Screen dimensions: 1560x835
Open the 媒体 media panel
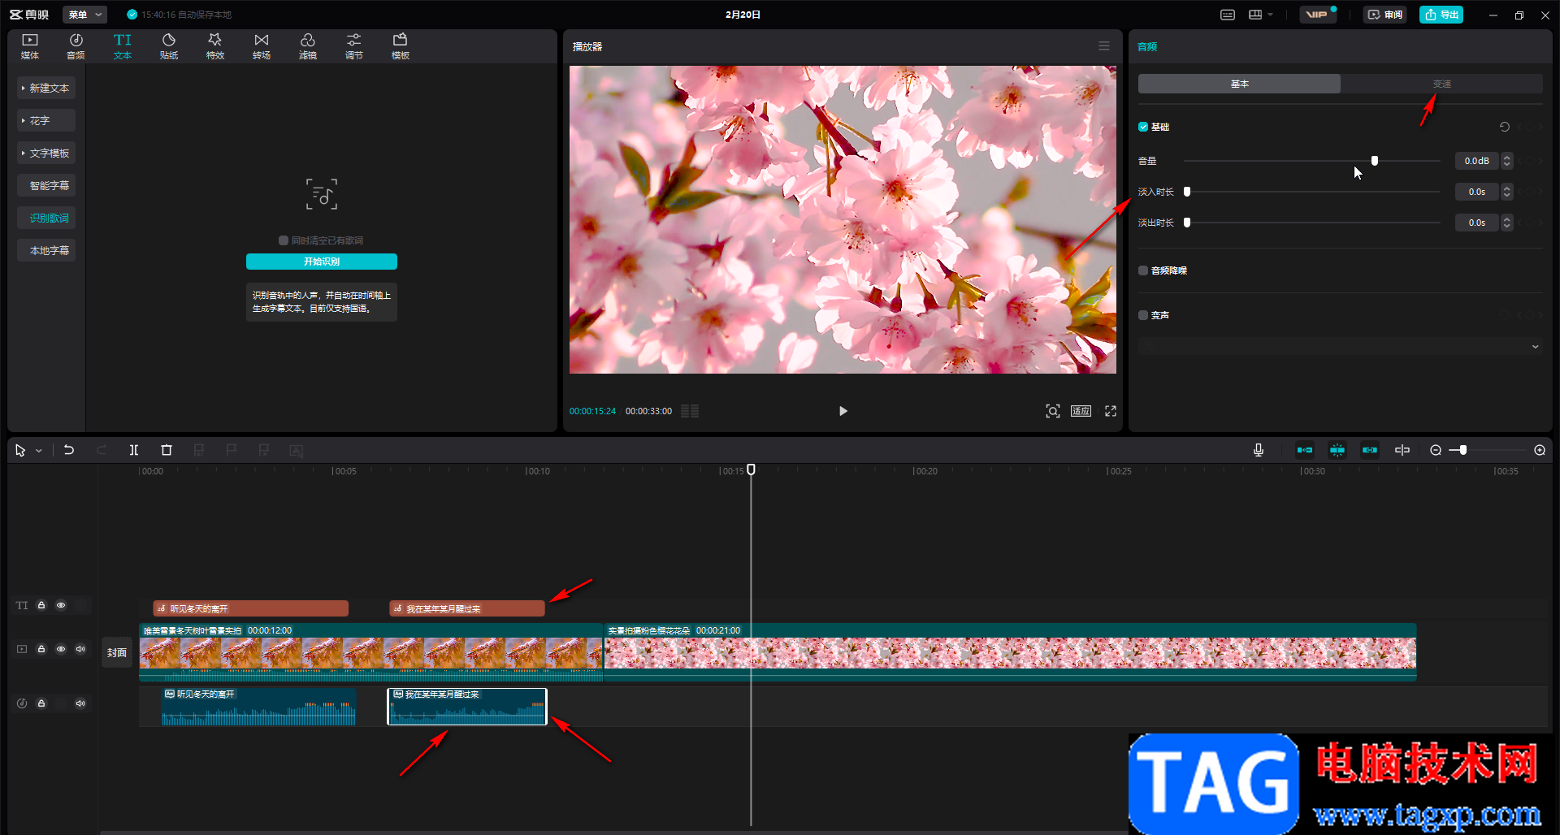coord(30,46)
